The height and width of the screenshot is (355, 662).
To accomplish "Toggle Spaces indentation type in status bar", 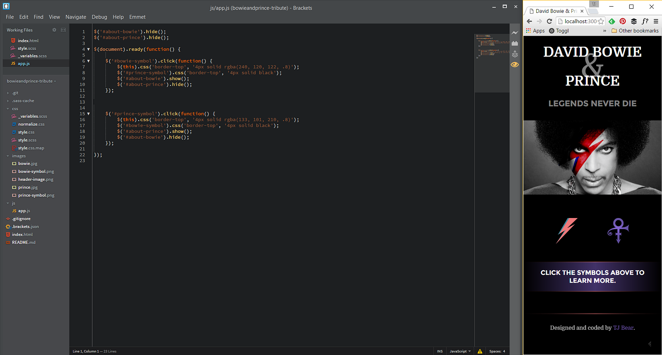I will pos(495,351).
